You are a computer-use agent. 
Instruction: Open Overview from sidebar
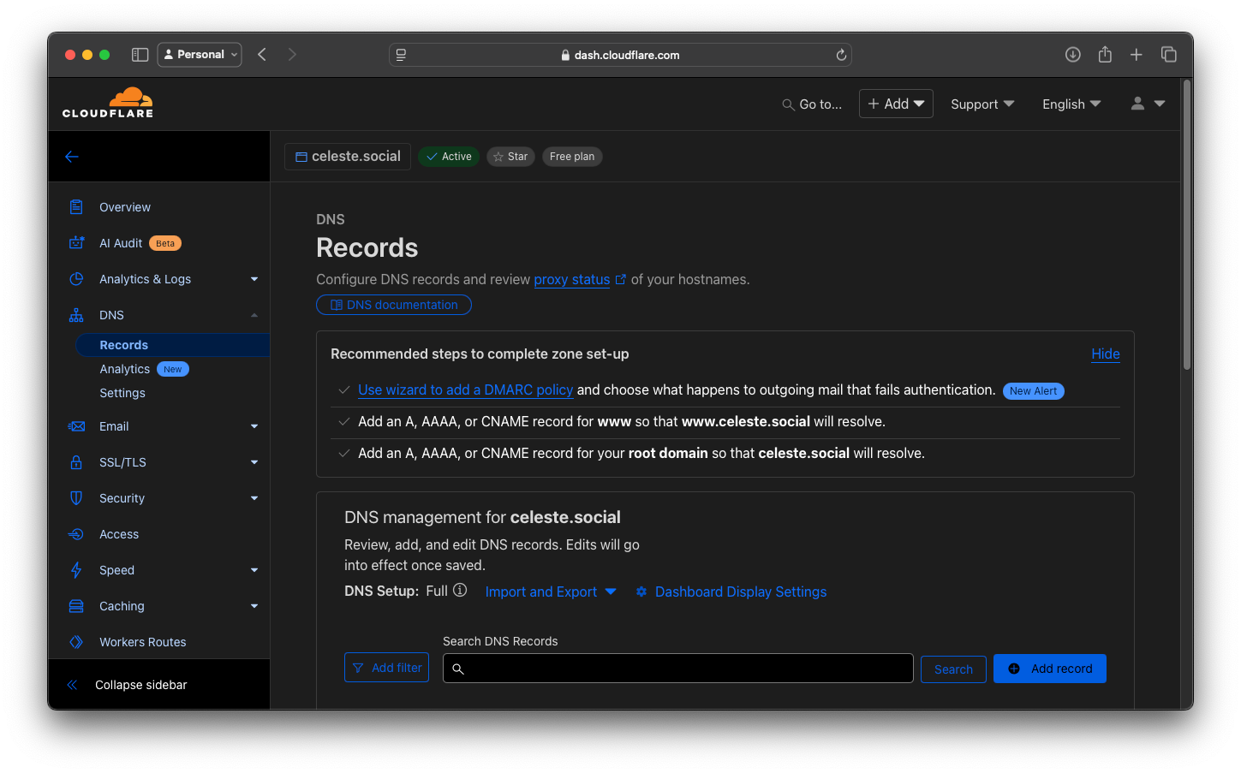click(125, 207)
